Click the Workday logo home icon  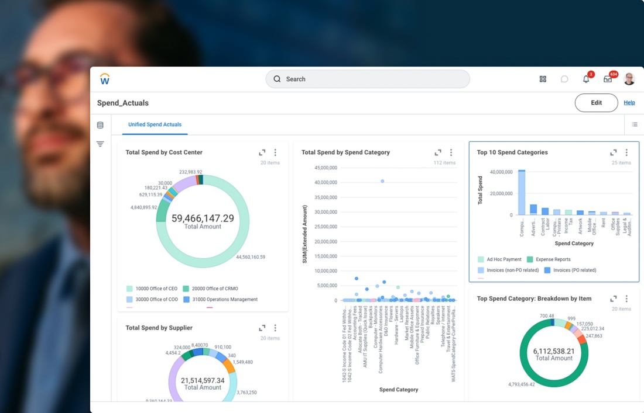click(x=105, y=79)
